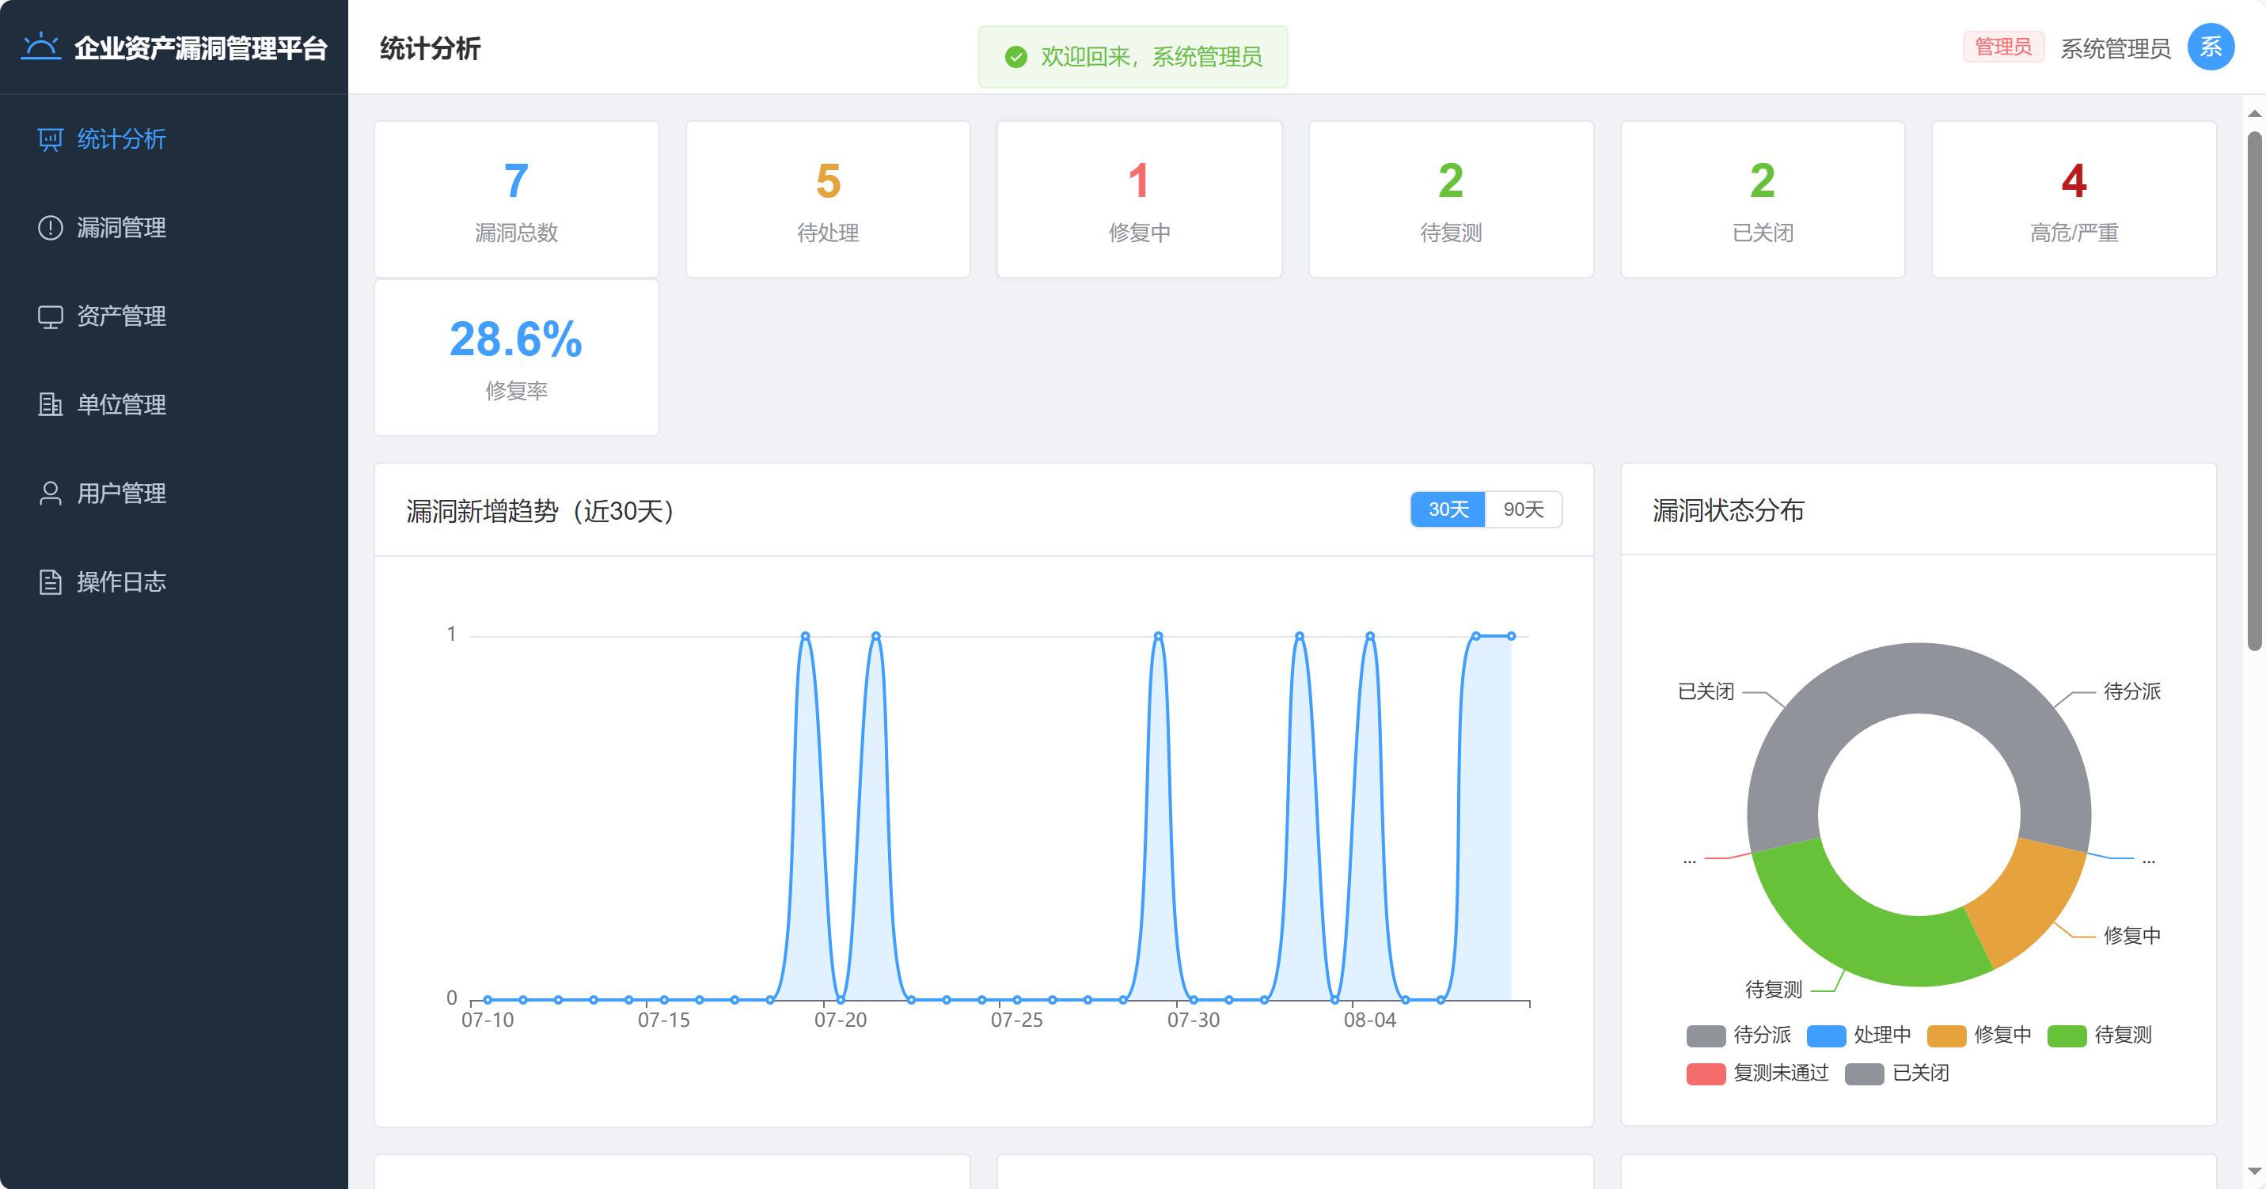Click the 单位管理 building icon
The height and width of the screenshot is (1189, 2266).
pos(50,404)
